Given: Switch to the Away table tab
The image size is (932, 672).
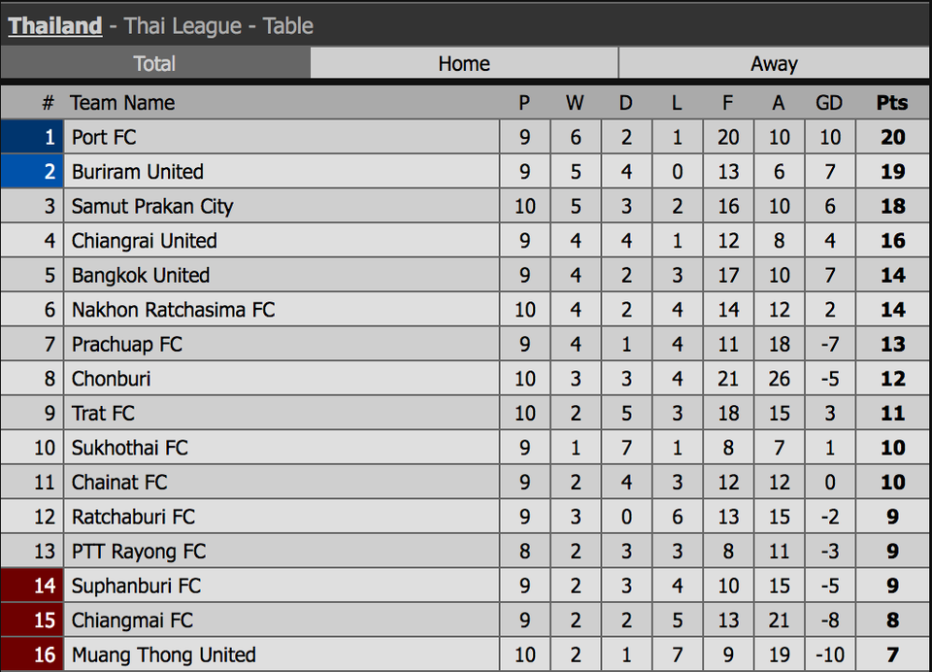Looking at the screenshot, I should pos(774,63).
